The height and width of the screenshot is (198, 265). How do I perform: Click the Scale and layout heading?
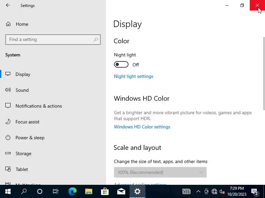pyautogui.click(x=137, y=148)
